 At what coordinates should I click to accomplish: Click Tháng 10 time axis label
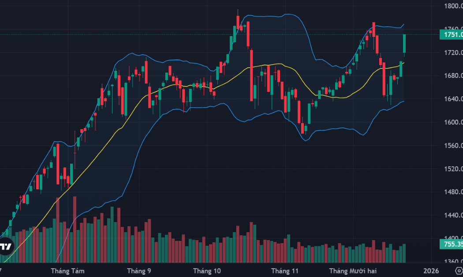207,270
